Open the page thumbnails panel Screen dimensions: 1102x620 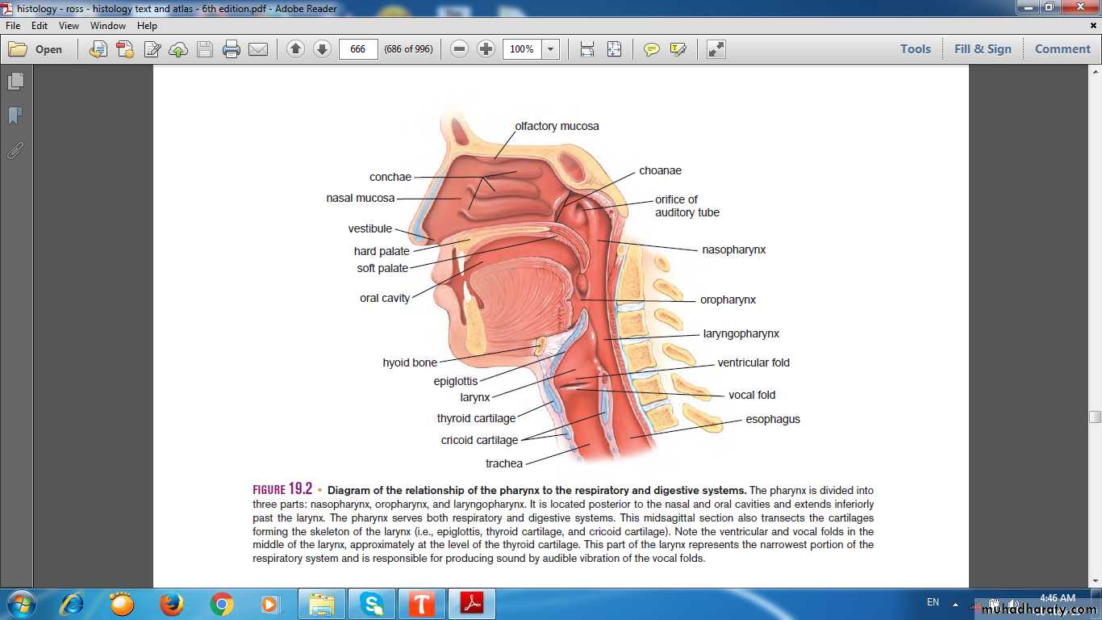click(15, 82)
